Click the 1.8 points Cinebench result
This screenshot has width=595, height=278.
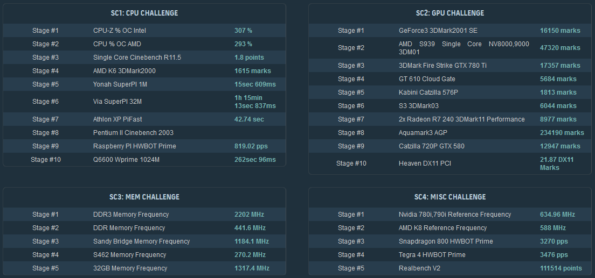pyautogui.click(x=249, y=58)
